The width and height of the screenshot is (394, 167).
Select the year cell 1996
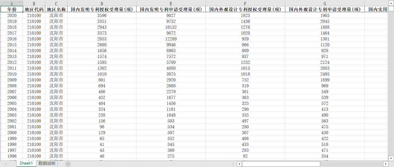click(12, 156)
